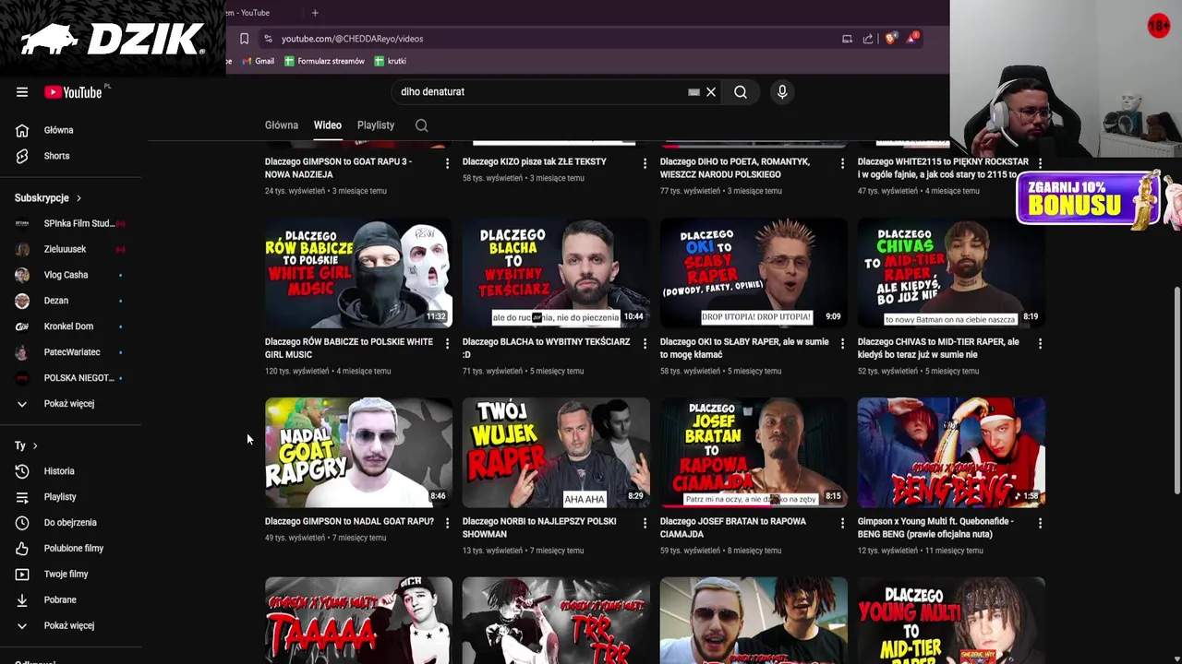
Task: Start voice search with microphone icon
Action: [x=782, y=92]
